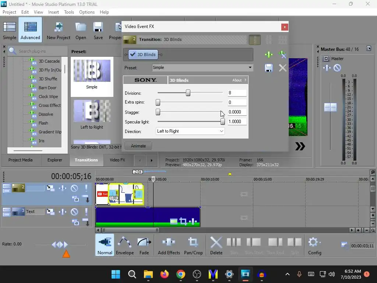Click the Animate button

[x=138, y=146]
